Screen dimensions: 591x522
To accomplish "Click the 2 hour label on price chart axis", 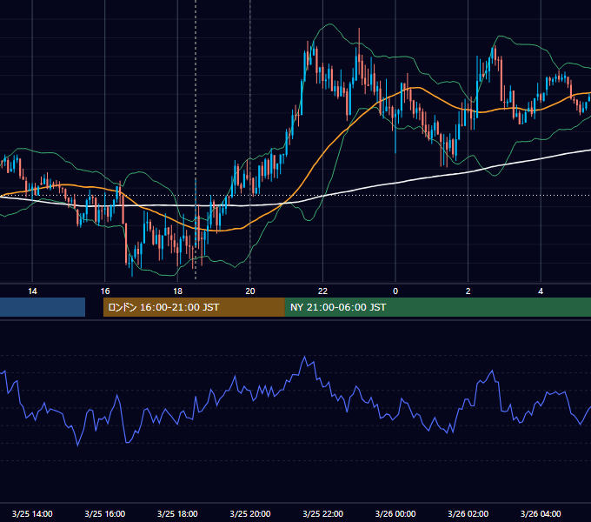I will (468, 291).
